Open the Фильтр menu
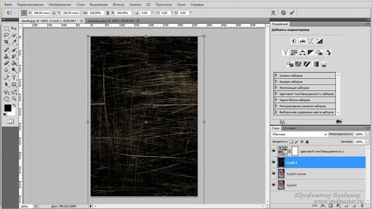The image size is (372, 209). coord(119,5)
